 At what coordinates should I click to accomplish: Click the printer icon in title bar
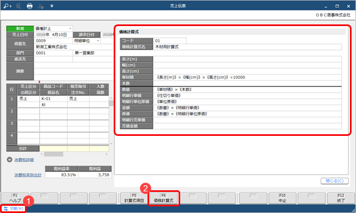point(29,6)
